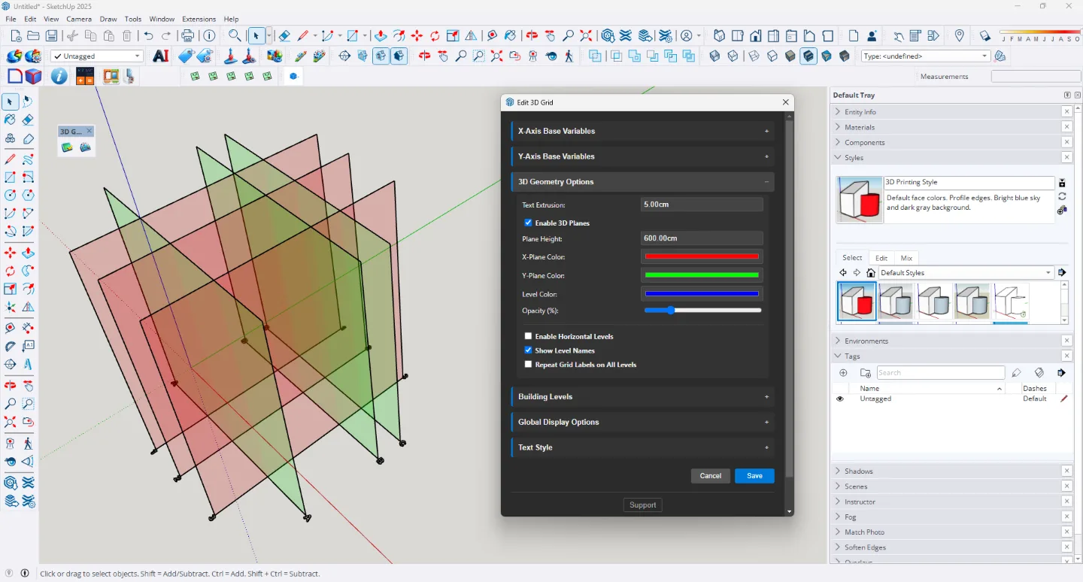This screenshot has width=1083, height=582.
Task: Close the Materials tray panel
Action: (x=1066, y=127)
